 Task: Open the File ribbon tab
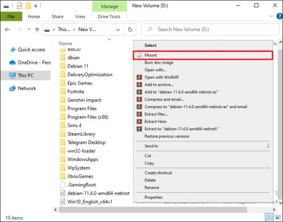pyautogui.click(x=11, y=16)
